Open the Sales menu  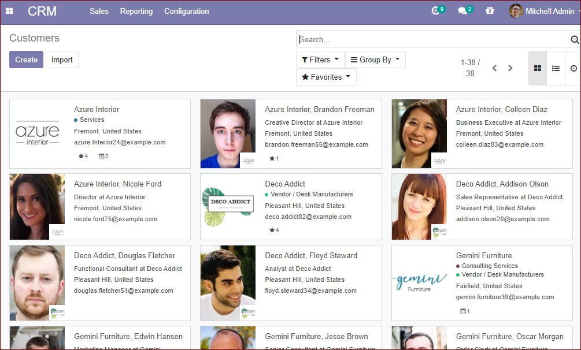(99, 11)
